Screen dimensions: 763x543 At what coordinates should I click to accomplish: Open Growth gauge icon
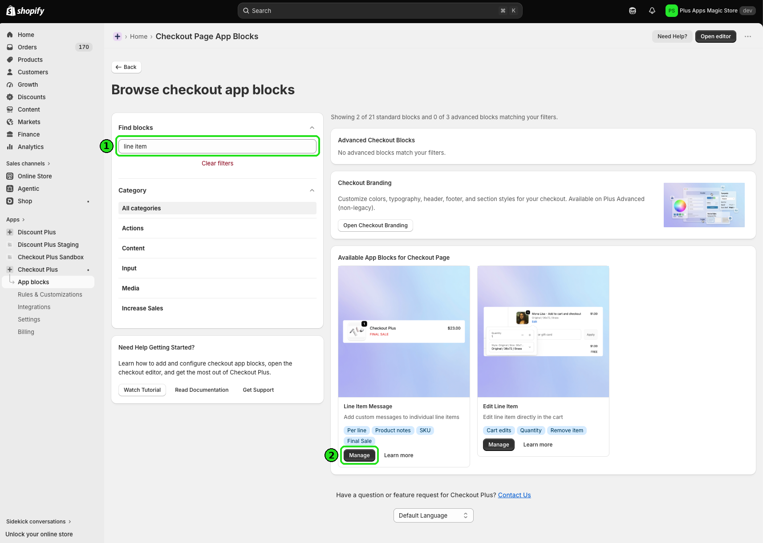pyautogui.click(x=10, y=84)
